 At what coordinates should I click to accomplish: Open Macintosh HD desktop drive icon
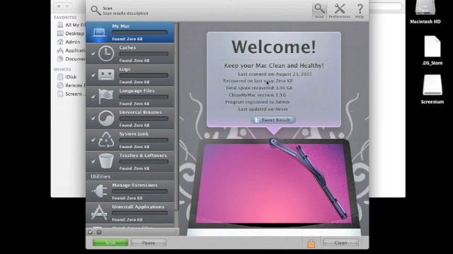tap(425, 8)
